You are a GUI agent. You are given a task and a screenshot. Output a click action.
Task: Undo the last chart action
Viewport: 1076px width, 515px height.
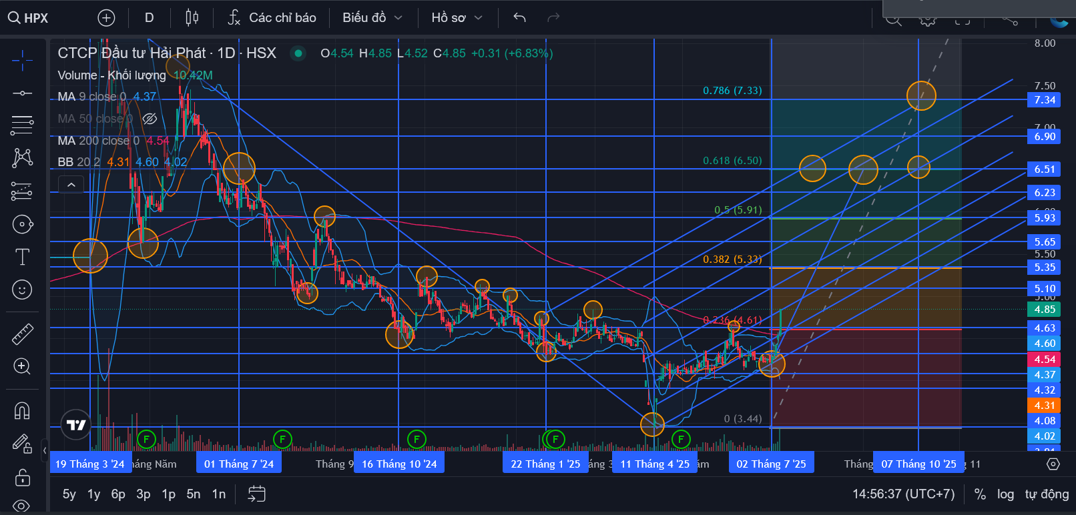(x=519, y=18)
